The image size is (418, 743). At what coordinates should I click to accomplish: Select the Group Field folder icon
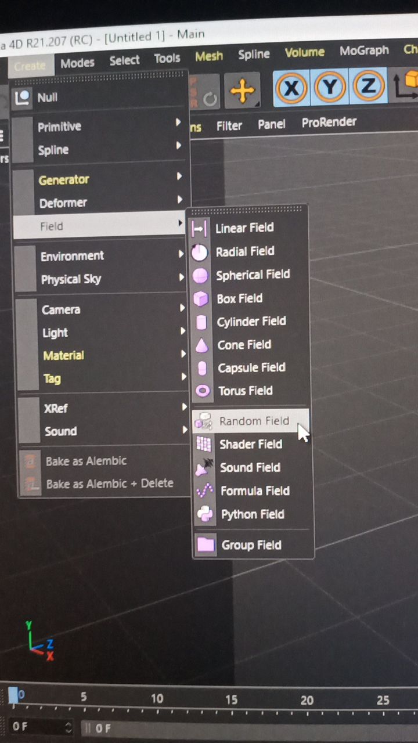[x=206, y=545]
